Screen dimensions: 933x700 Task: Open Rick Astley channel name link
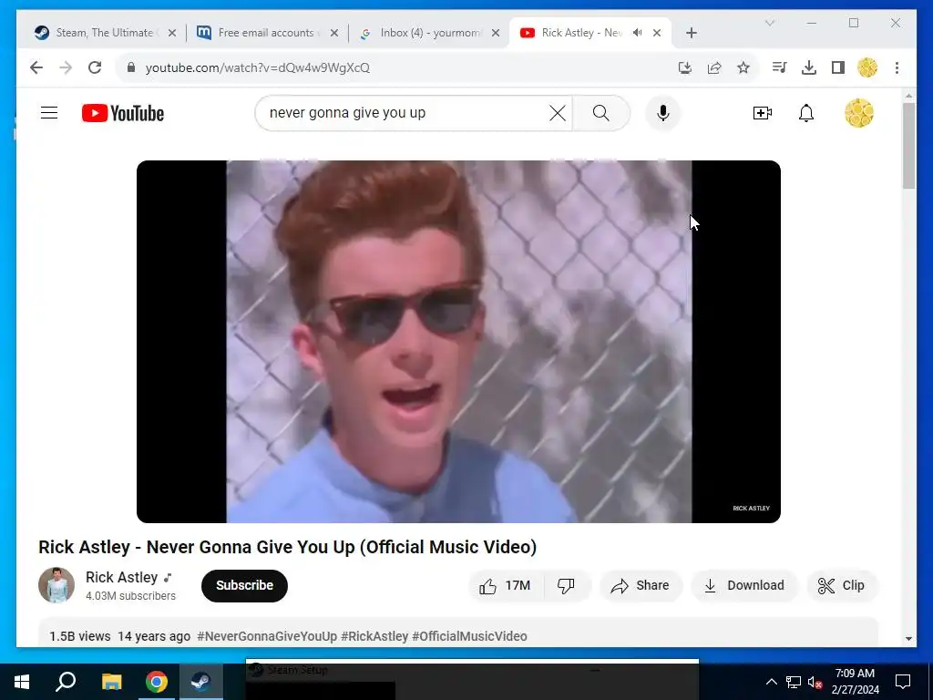point(121,577)
